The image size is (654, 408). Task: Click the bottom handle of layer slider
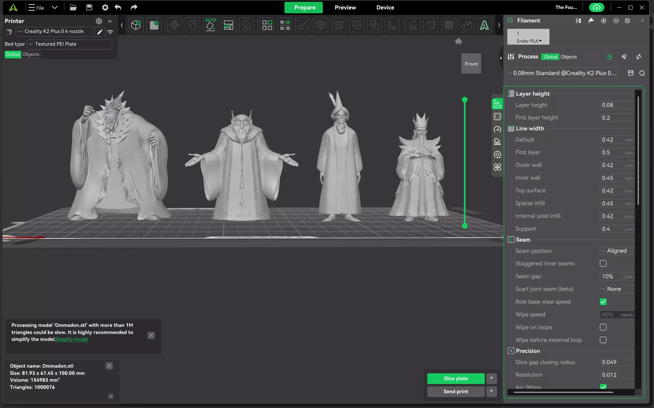465,226
